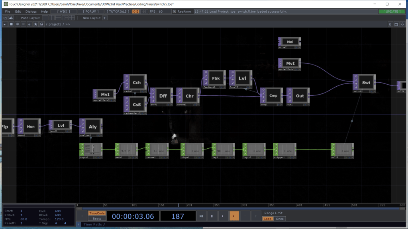Open the TUTORIALS link
408x229 pixels.
point(118,12)
